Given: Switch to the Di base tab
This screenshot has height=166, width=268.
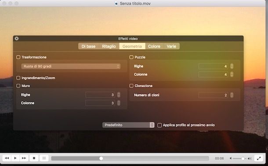Looking at the screenshot, I should [88, 46].
